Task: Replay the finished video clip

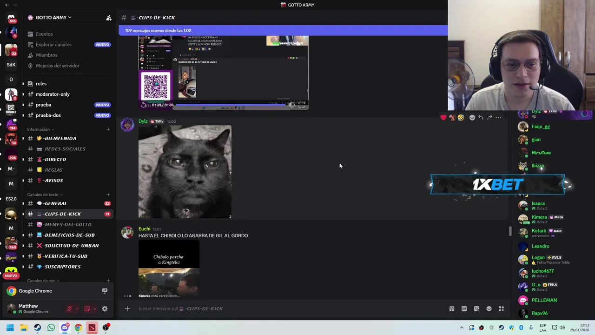Action: [x=144, y=105]
